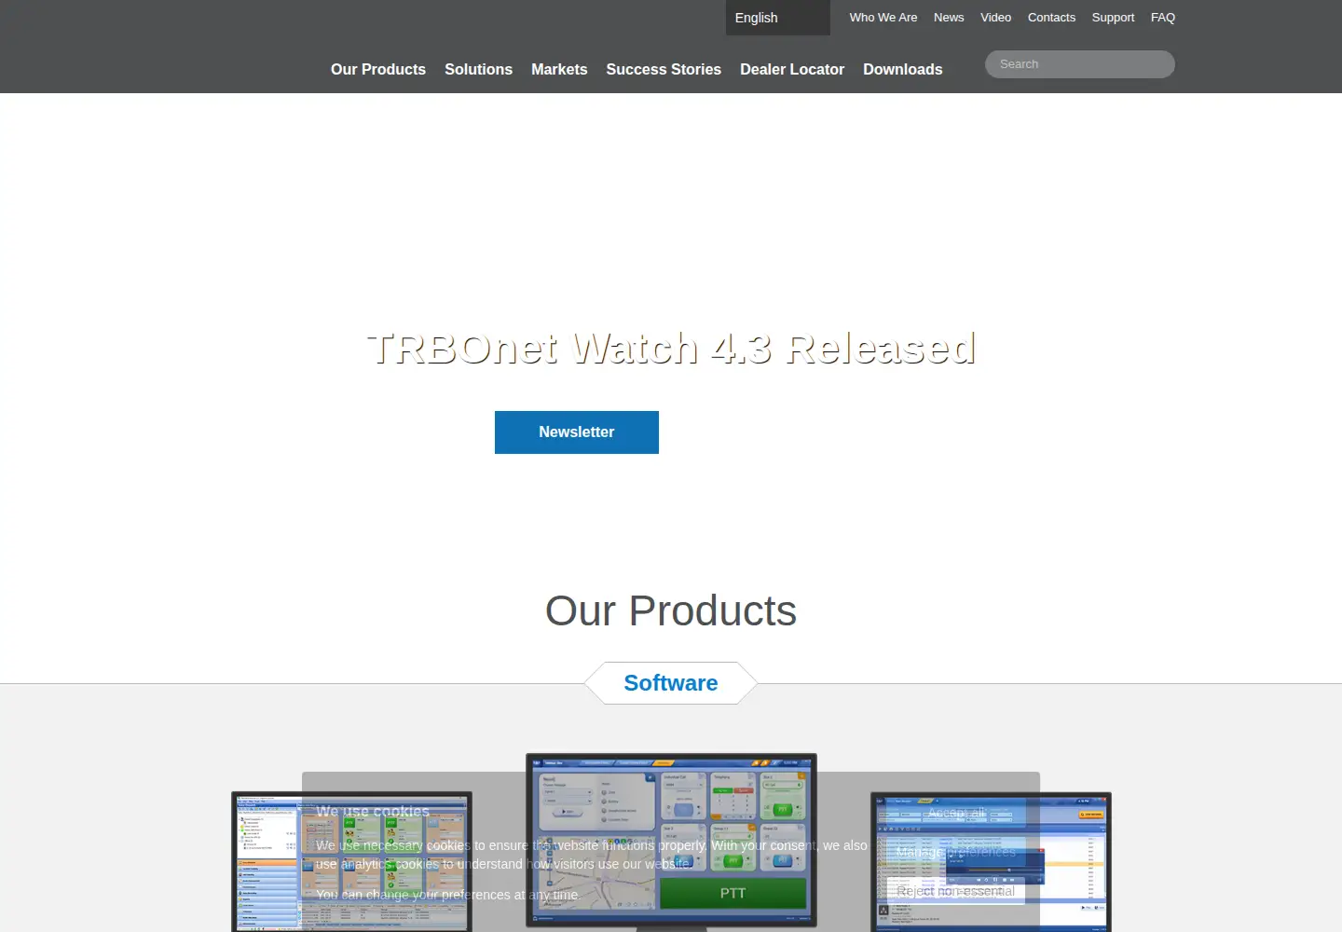Select the Software products tab
Image resolution: width=1342 pixels, height=932 pixels.
(671, 683)
